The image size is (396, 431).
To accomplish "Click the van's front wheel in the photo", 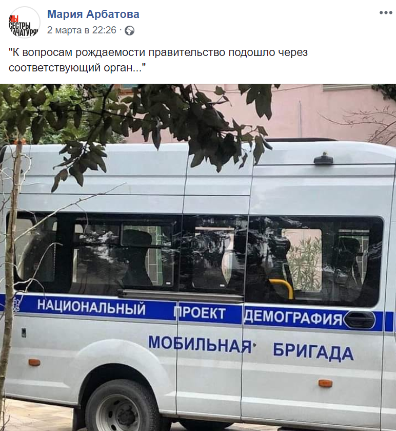I will click(x=123, y=408).
